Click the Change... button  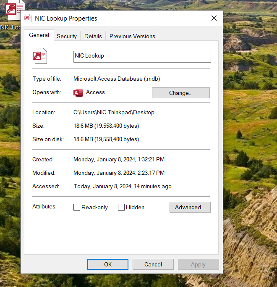click(x=181, y=93)
